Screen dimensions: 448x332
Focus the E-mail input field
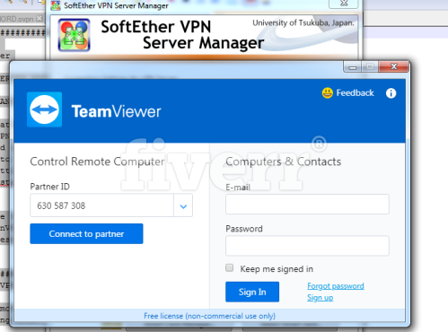[x=307, y=204]
